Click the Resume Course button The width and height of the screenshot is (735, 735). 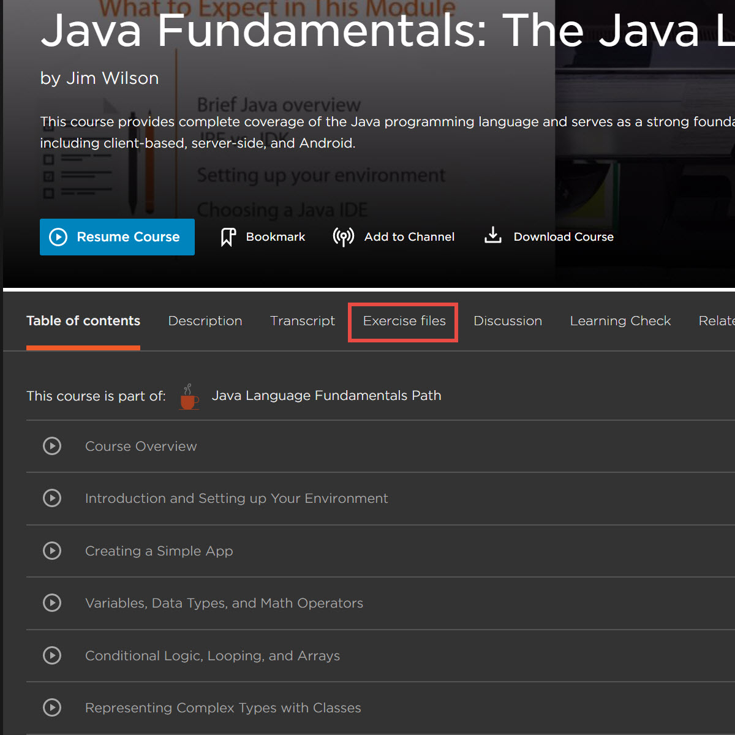pos(117,237)
